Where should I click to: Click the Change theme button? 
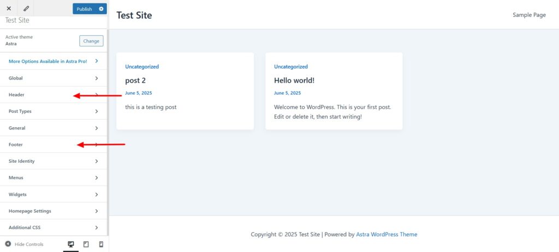(x=91, y=41)
